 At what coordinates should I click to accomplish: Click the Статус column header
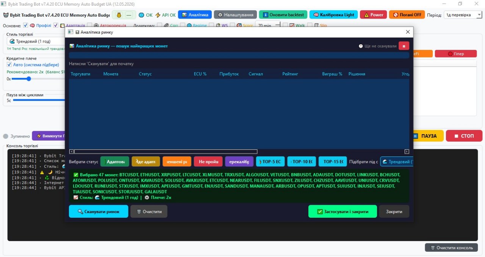(x=145, y=74)
